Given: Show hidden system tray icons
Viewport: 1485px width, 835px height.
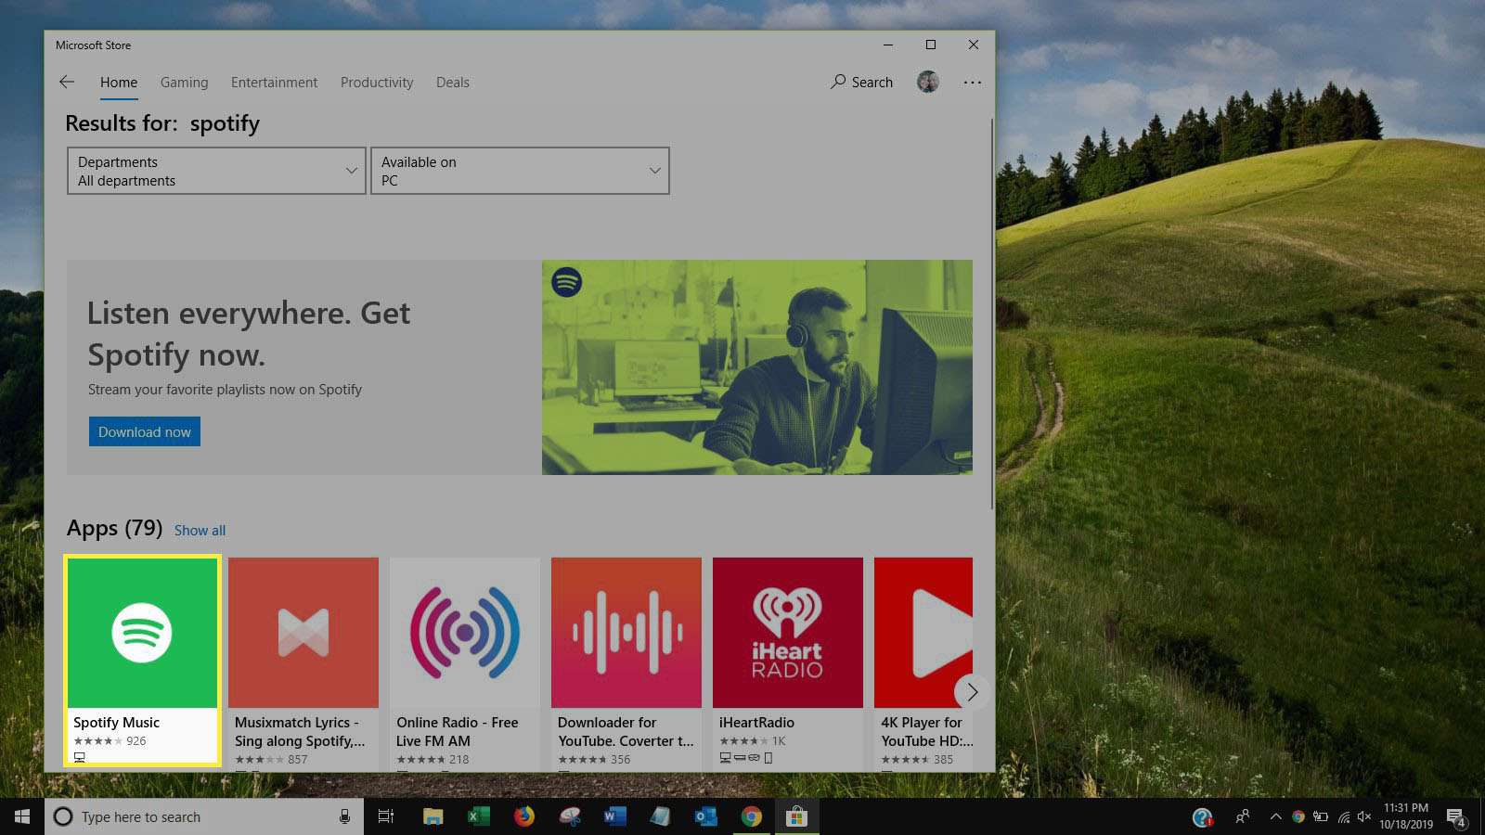Looking at the screenshot, I should 1275,816.
